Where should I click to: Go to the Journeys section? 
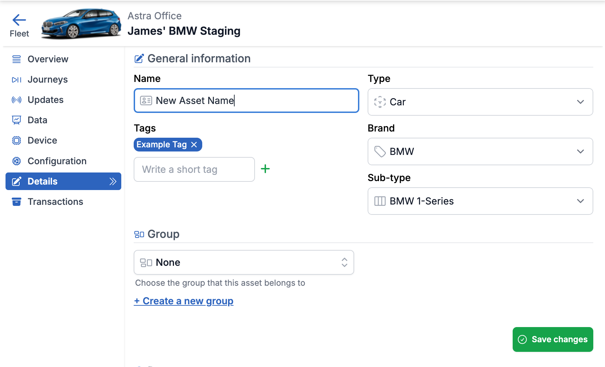tap(48, 80)
